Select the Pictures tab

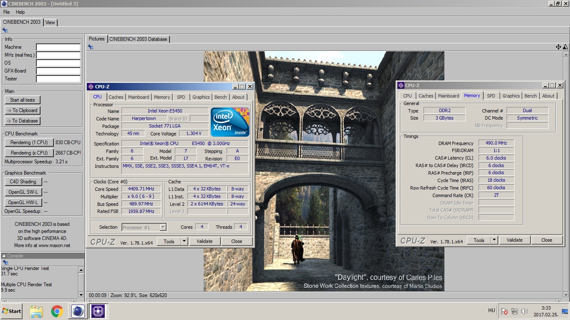(x=96, y=39)
